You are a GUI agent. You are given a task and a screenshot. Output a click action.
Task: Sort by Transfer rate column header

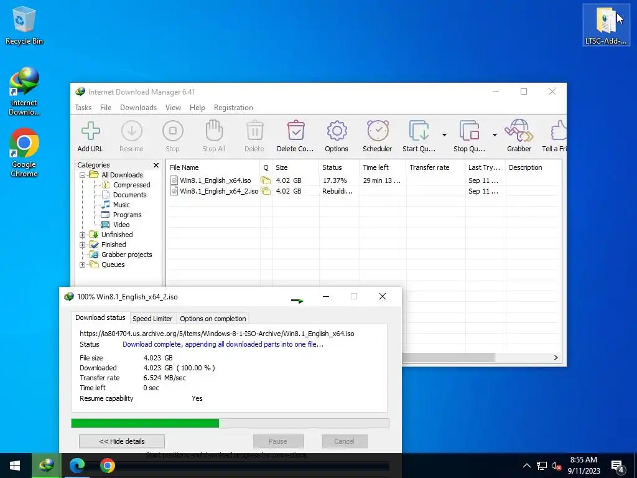pyautogui.click(x=435, y=167)
